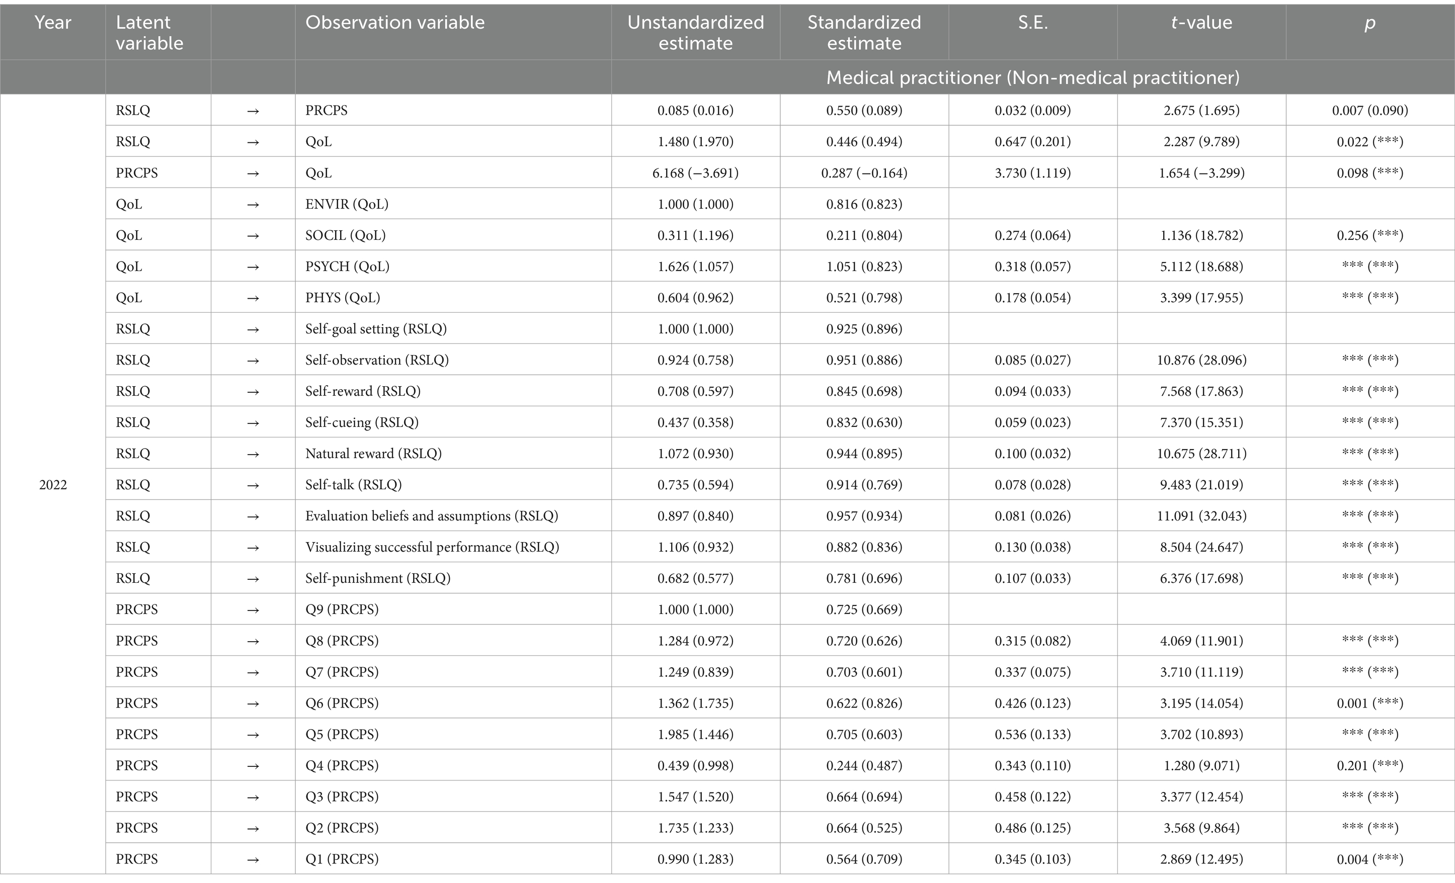Image resolution: width=1455 pixels, height=883 pixels.
Task: Click the value '1.106 (0.932)'
Action: (696, 547)
